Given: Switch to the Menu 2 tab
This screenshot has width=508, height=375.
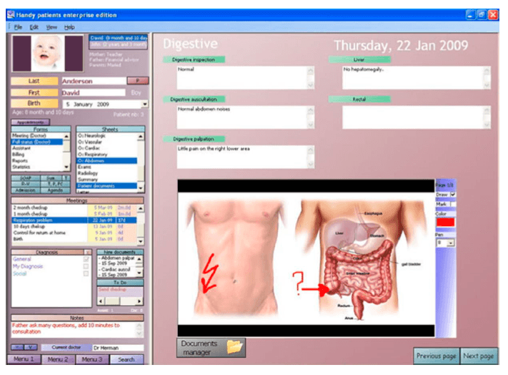Looking at the screenshot, I should (59, 359).
